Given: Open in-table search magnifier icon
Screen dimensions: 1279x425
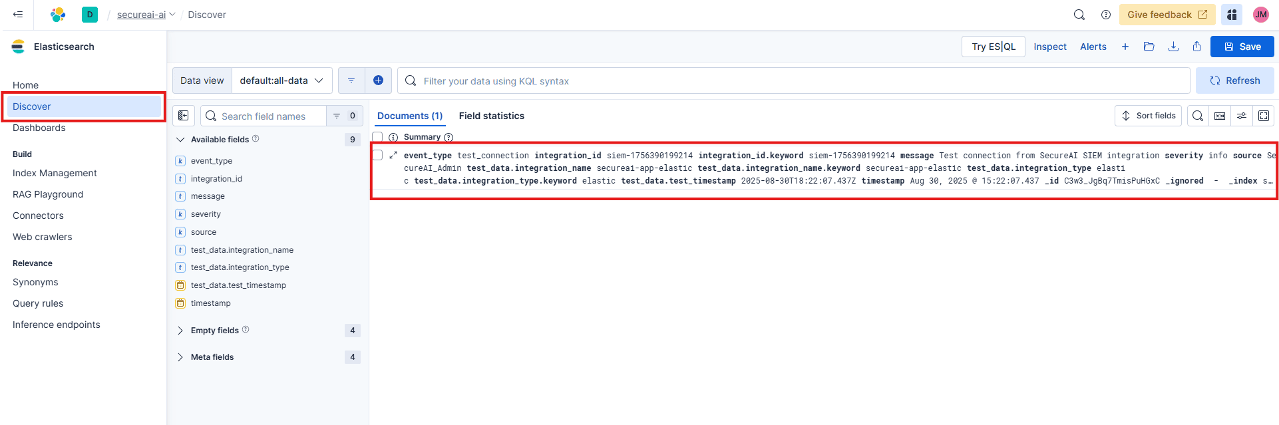Looking at the screenshot, I should (1198, 116).
